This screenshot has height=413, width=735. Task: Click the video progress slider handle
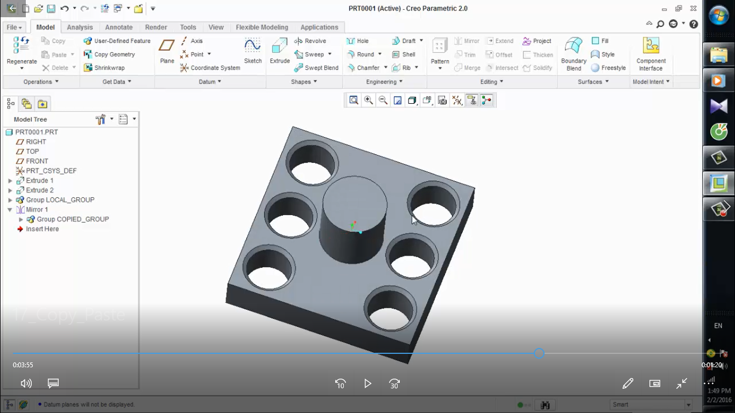539,353
